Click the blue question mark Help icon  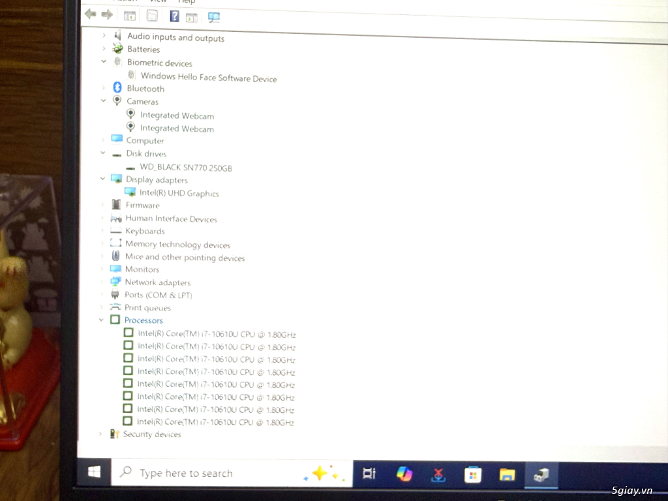(x=174, y=16)
